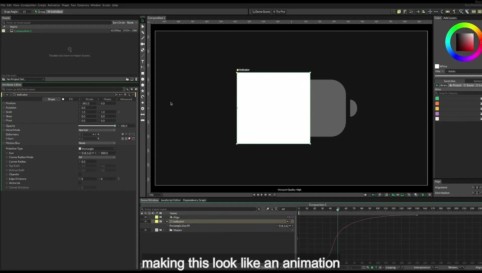Toggle the Vectorize checkbox
Image resolution: width=482 pixels, height=273 pixels.
pyautogui.click(x=80, y=183)
